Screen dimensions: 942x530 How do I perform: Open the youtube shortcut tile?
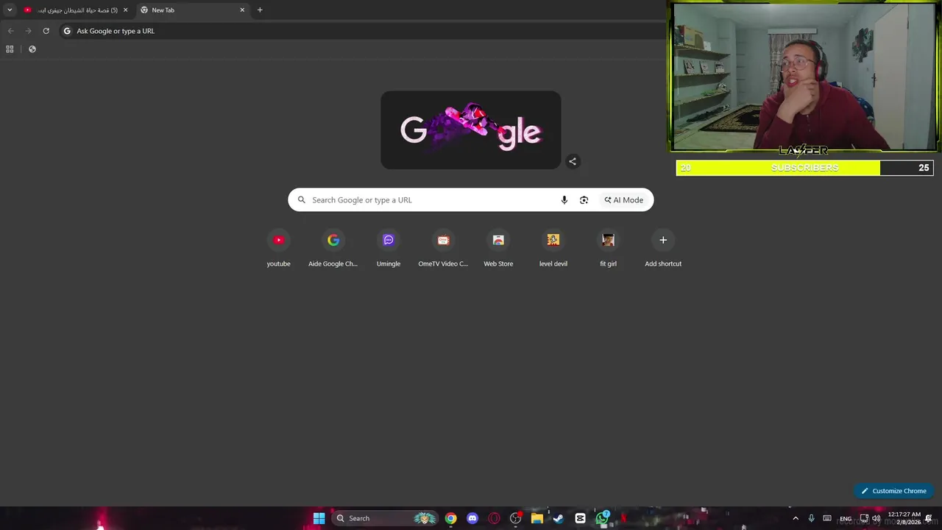coord(278,249)
